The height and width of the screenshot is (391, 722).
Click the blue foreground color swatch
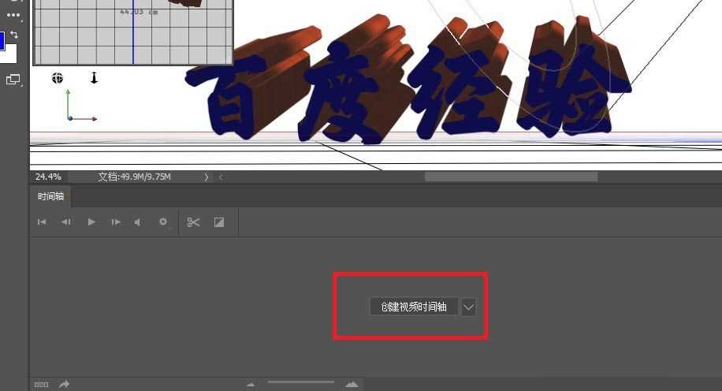coord(2,39)
